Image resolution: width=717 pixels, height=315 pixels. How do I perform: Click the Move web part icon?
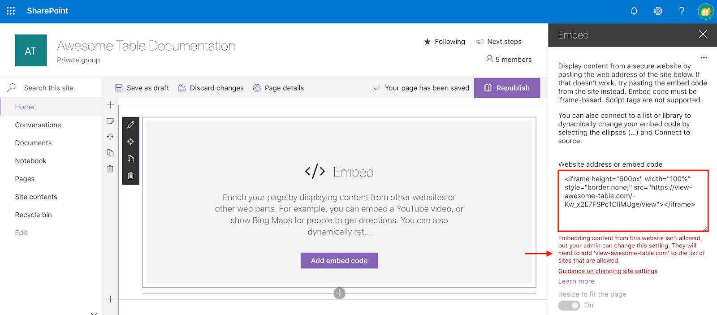point(131,142)
